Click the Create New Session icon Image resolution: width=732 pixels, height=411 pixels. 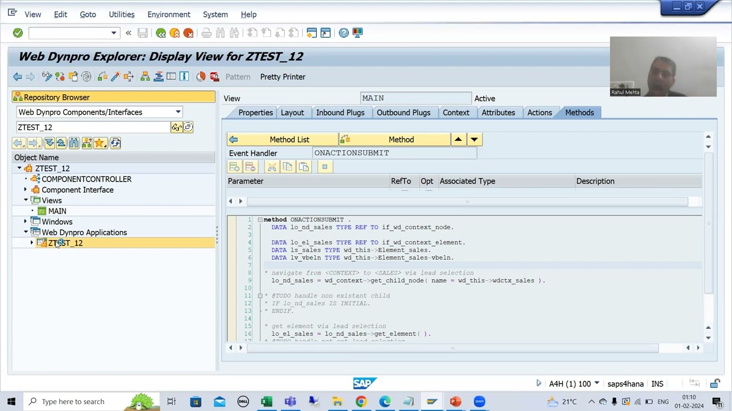coord(312,33)
